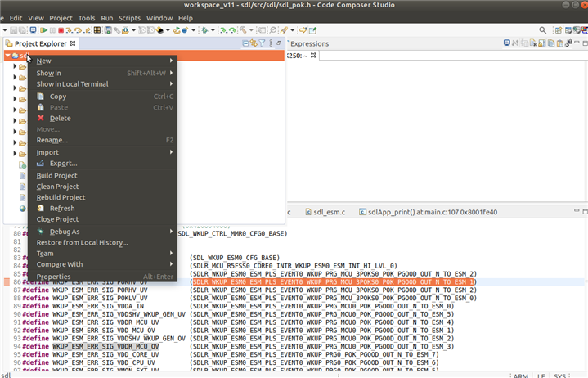Open Project Explorer filter icon
The height and width of the screenshot is (378, 588).
tap(263, 43)
